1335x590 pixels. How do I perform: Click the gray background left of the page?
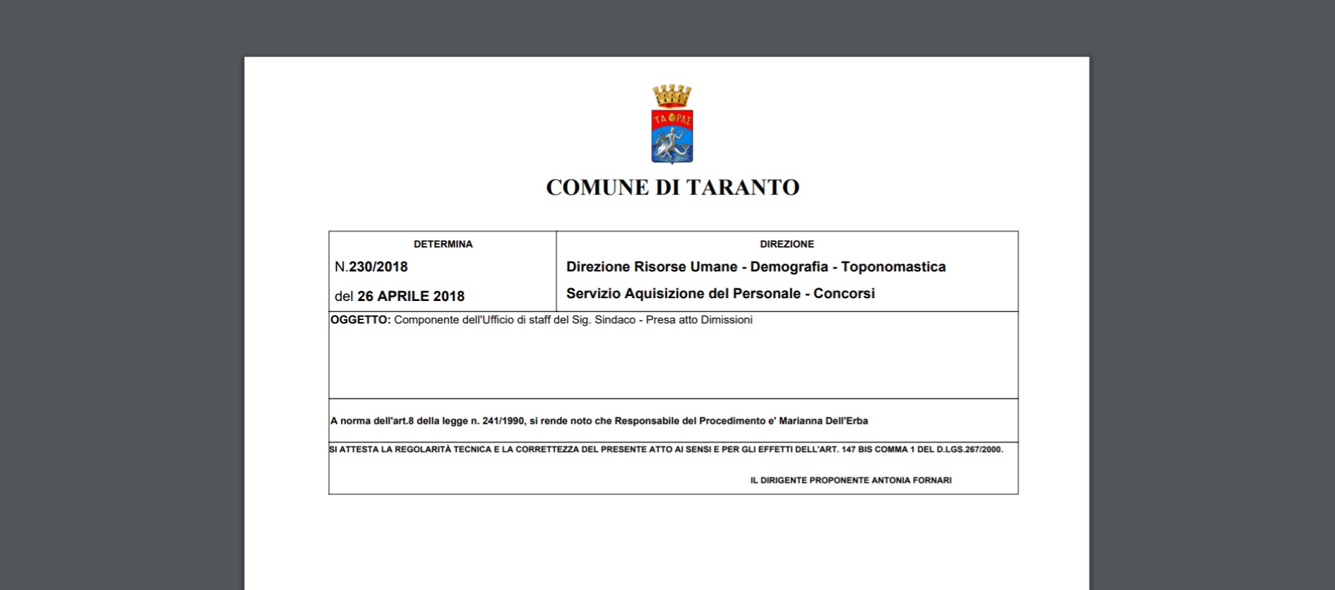(x=120, y=317)
